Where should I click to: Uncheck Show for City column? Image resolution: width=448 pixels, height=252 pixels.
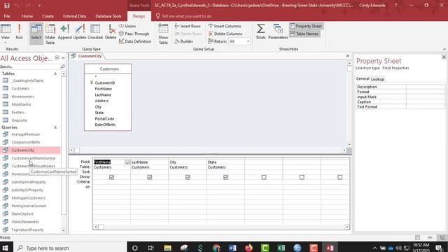point(188,177)
